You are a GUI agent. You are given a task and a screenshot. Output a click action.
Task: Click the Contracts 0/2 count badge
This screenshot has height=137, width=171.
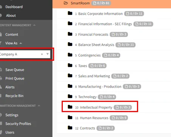(106, 128)
